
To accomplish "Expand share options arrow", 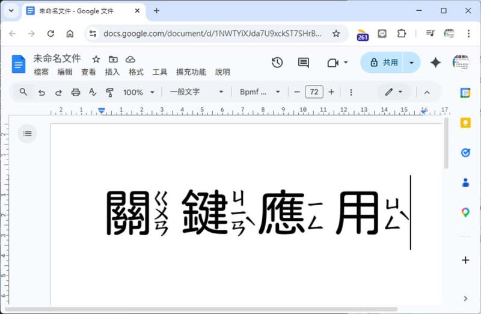I will point(411,63).
